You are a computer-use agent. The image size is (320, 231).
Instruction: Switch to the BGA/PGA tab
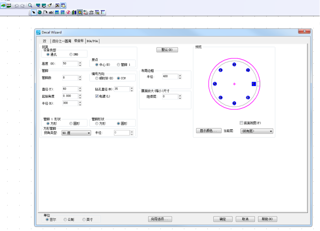[92, 41]
